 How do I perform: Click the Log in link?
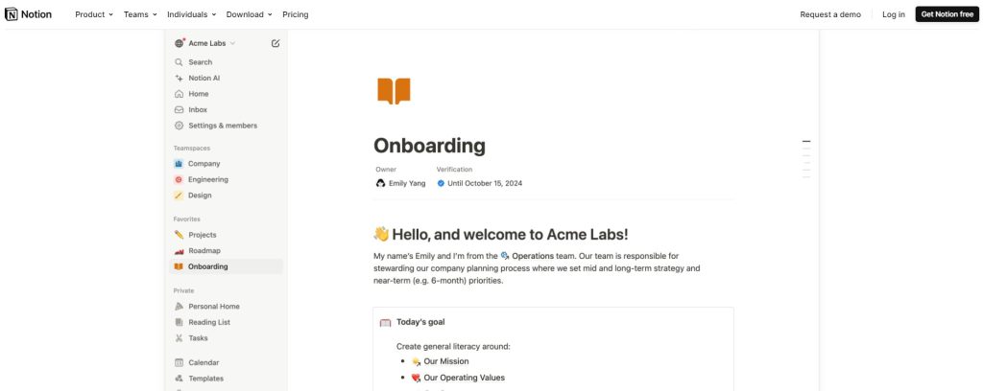pos(894,14)
